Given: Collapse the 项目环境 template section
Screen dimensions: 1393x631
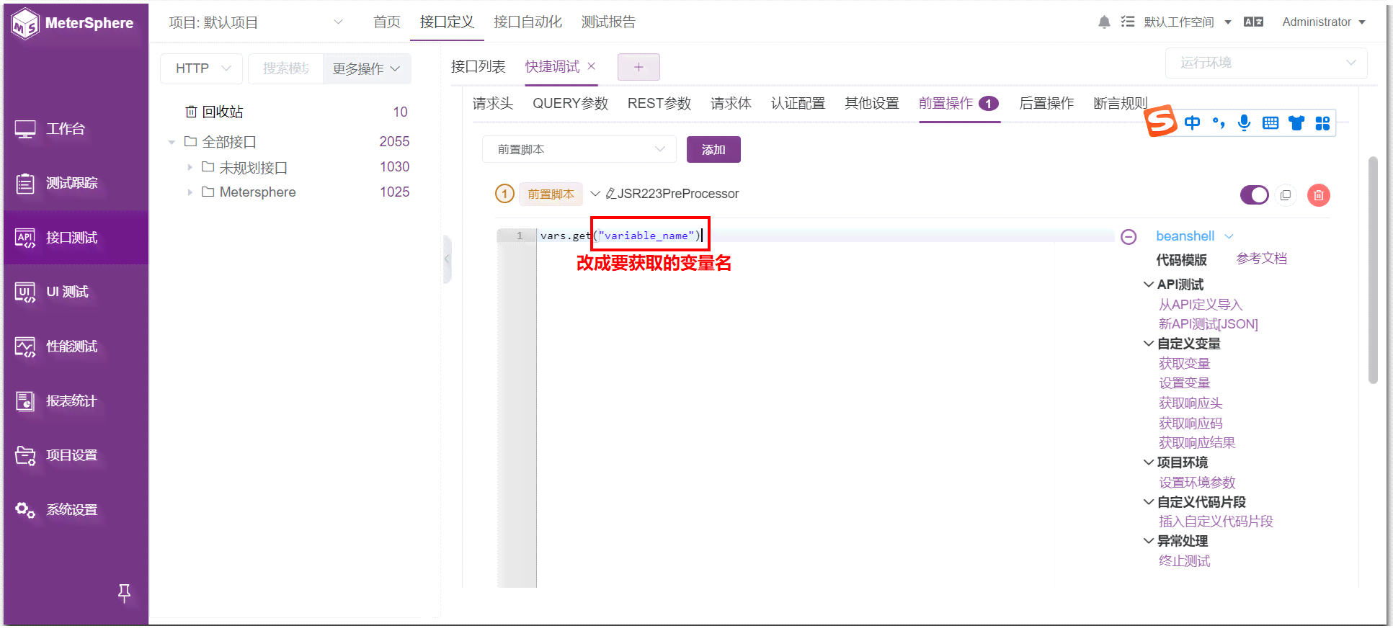Looking at the screenshot, I should pos(1149,462).
